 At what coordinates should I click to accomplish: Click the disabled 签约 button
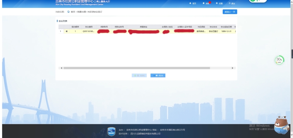139,75
